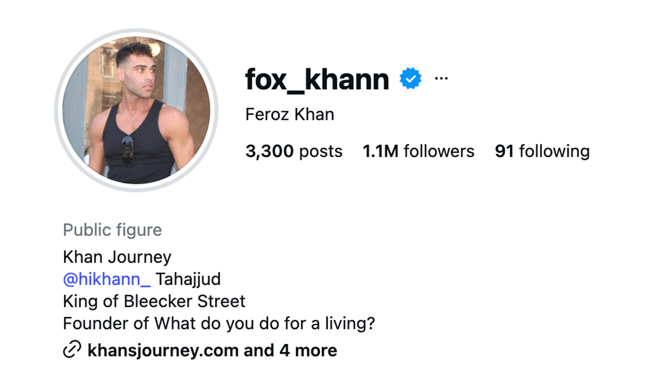Open the three-dot options menu
The image size is (651, 376).
[x=441, y=78]
